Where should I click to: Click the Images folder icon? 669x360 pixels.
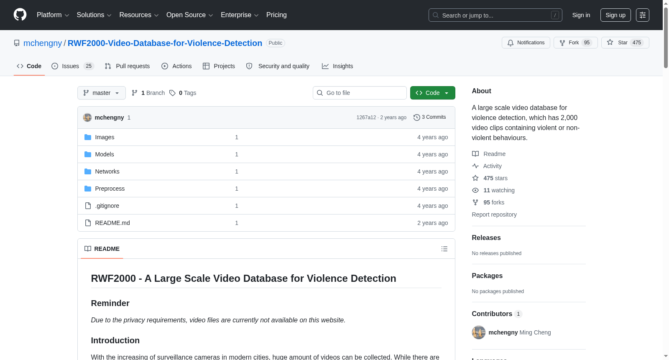click(88, 137)
